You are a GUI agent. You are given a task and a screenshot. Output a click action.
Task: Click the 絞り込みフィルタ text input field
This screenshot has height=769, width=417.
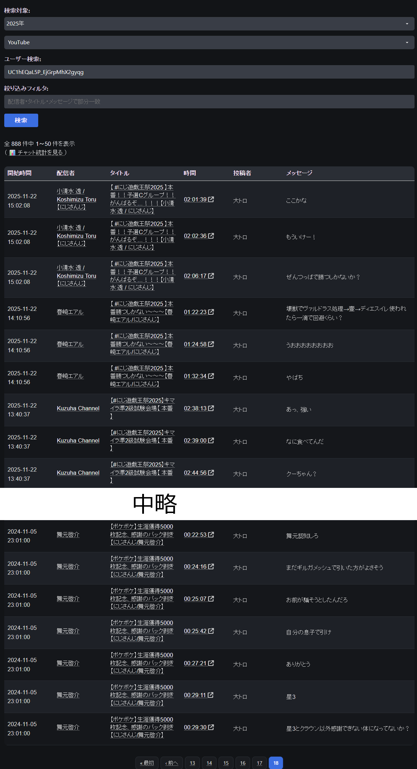coord(209,102)
